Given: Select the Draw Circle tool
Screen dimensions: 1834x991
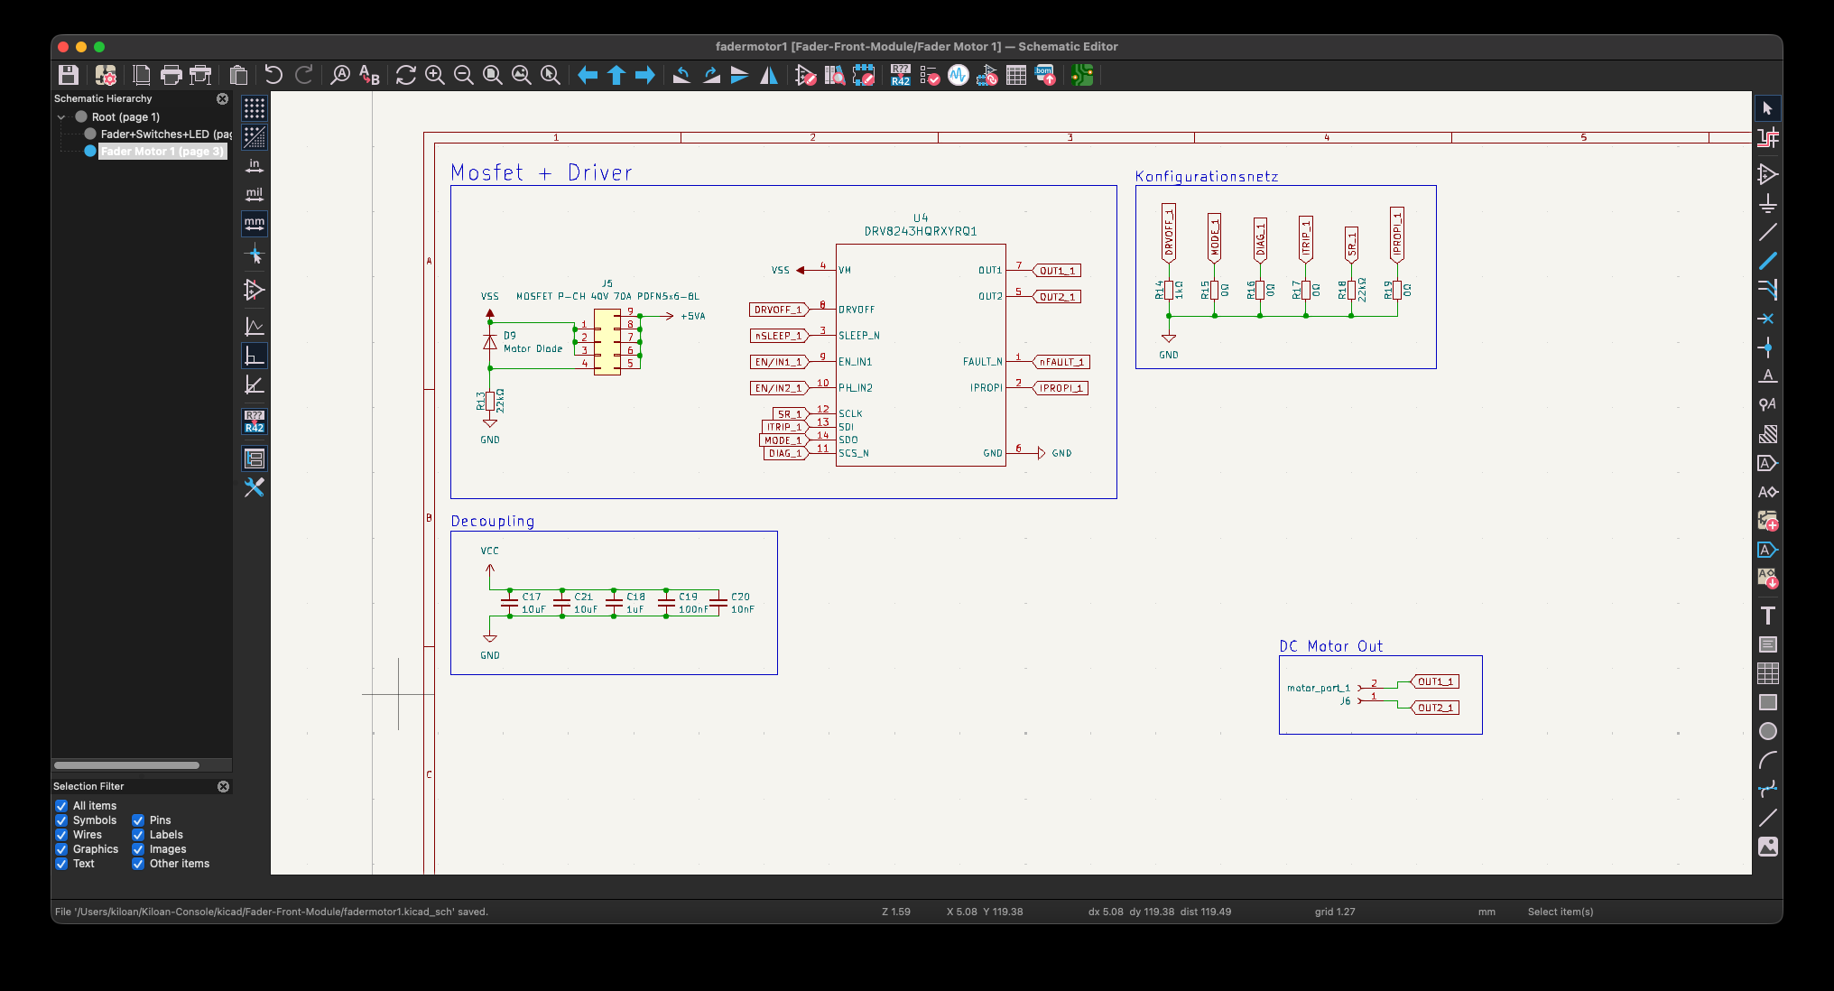Looking at the screenshot, I should click(x=1767, y=731).
